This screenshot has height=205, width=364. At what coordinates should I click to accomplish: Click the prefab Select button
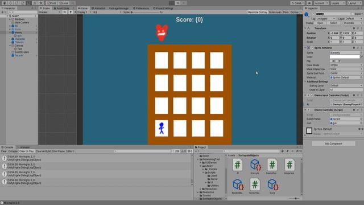[334, 23]
